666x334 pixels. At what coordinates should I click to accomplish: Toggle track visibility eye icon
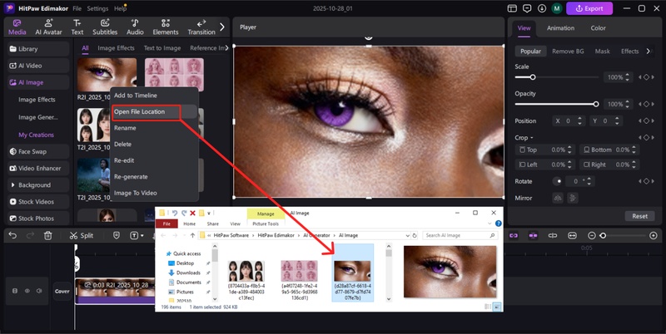[27, 291]
